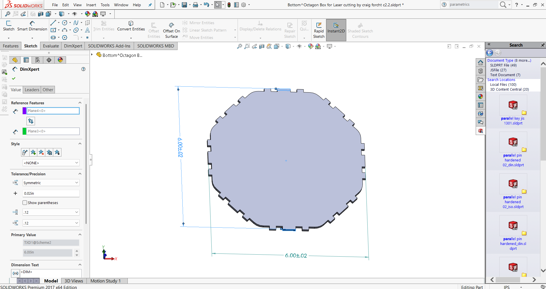Click the tolerance value 0.02in field
546x289 pixels.
(51, 194)
